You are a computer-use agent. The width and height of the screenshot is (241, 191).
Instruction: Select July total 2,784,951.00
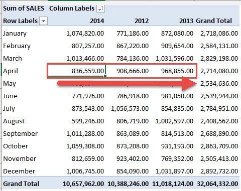219,109
